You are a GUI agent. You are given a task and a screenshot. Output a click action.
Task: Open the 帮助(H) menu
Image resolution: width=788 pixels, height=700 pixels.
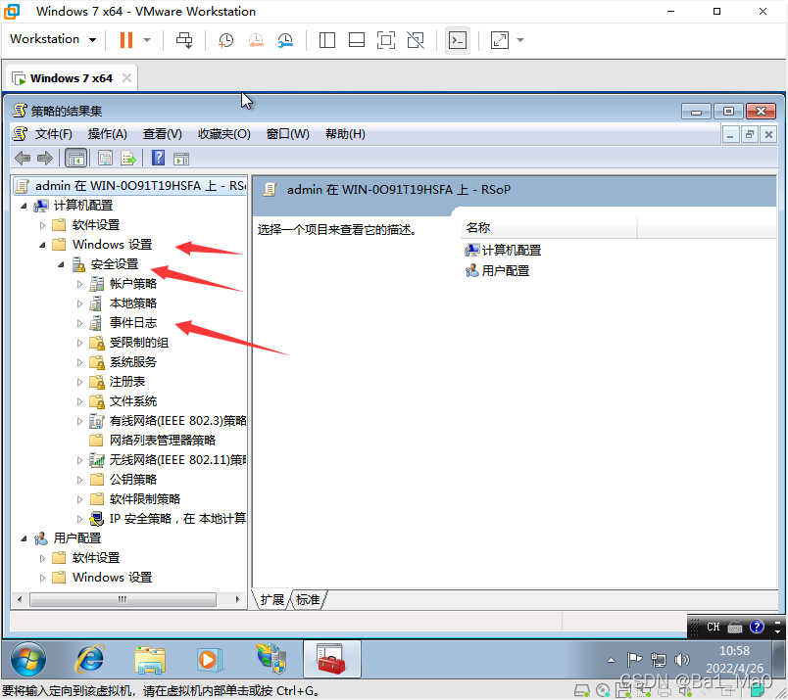345,134
